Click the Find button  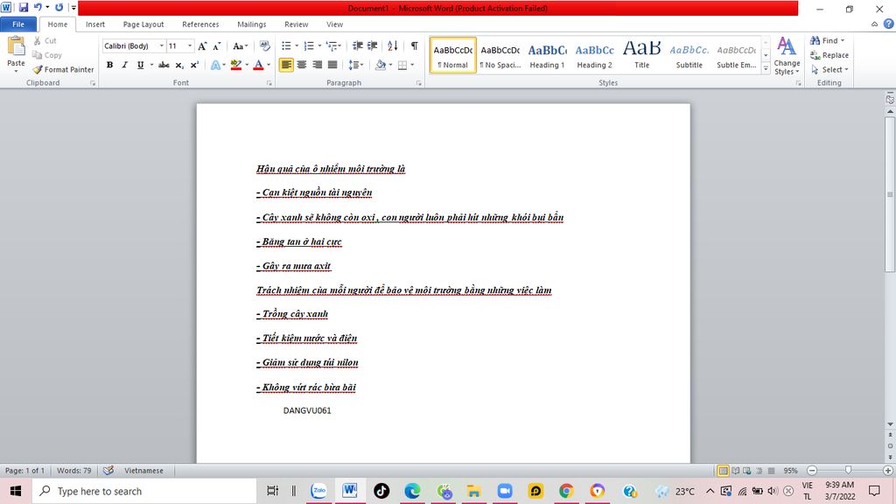coord(826,40)
